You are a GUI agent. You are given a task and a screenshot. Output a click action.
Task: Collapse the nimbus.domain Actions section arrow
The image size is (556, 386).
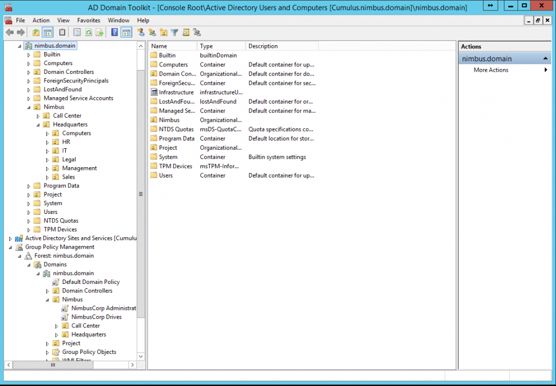coord(545,59)
